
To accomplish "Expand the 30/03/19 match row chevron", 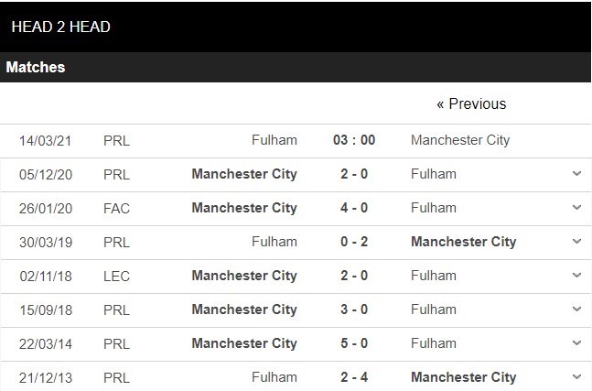I will 576,241.
